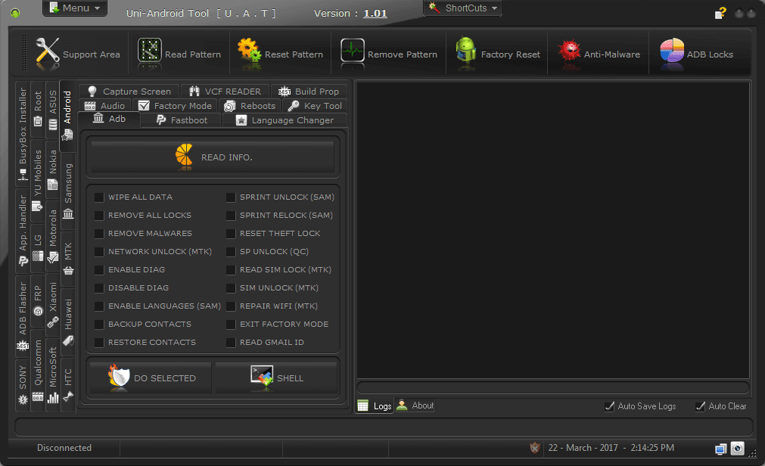The width and height of the screenshot is (765, 466).
Task: Click the version 1.01 link
Action: pyautogui.click(x=375, y=13)
